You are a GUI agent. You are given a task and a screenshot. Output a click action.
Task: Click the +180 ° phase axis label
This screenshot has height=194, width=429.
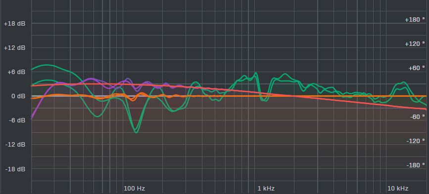point(415,20)
